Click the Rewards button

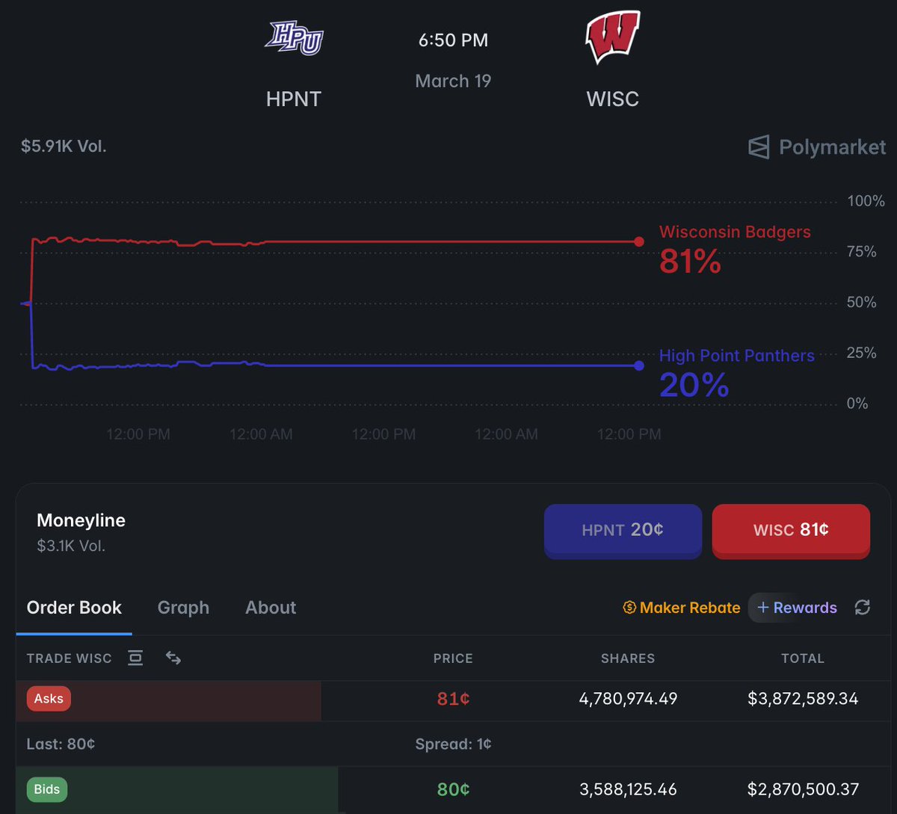797,608
